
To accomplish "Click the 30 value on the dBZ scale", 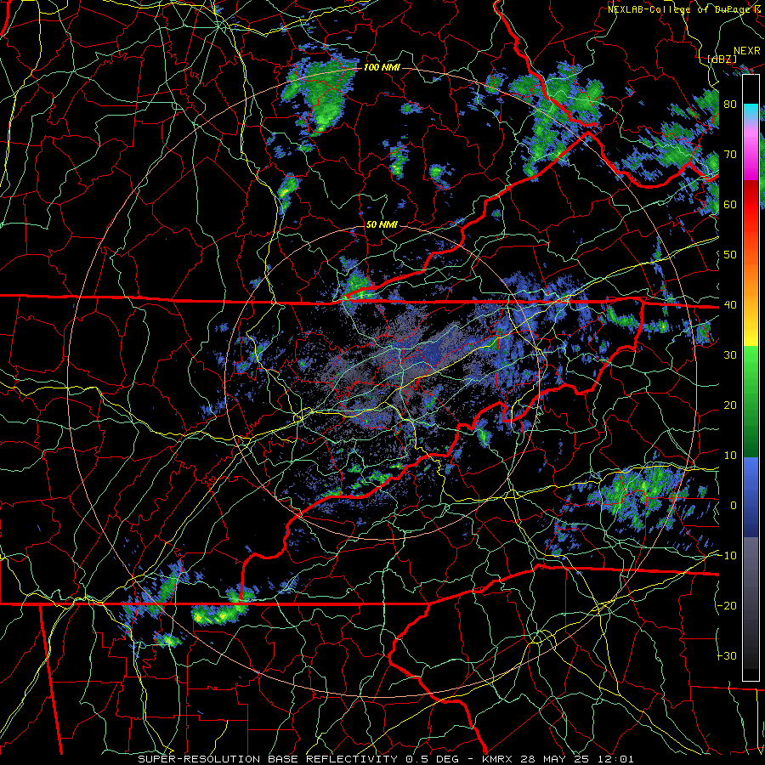I will tap(730, 355).
